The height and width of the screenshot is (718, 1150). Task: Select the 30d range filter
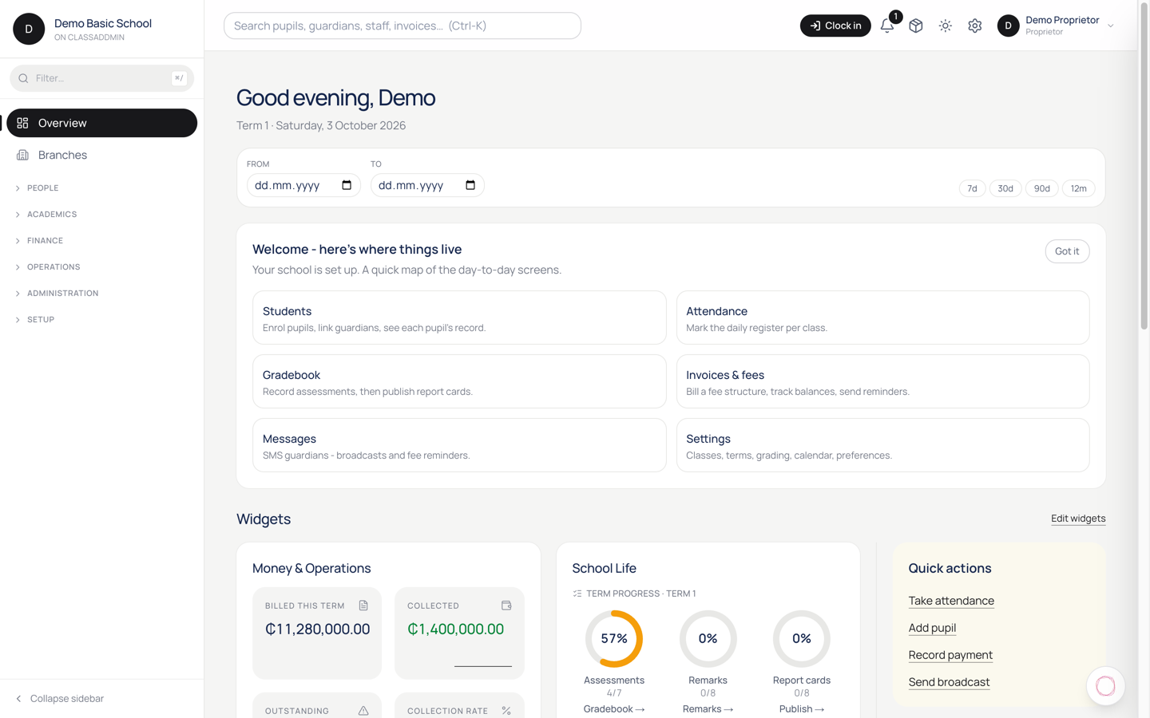click(x=1005, y=188)
